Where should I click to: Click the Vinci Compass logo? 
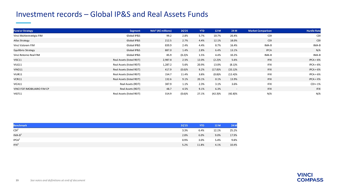[310, 177]
